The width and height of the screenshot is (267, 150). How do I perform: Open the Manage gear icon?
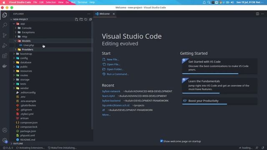point(5,140)
